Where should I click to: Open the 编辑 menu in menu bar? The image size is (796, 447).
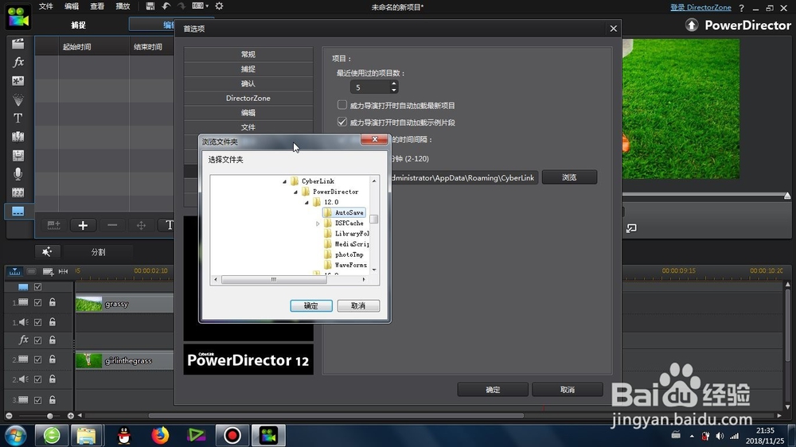[x=72, y=6]
